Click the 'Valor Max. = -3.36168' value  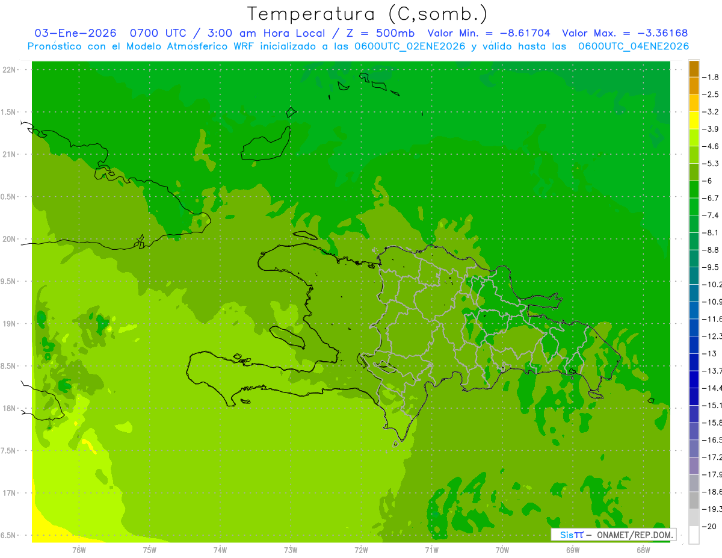[x=625, y=33]
